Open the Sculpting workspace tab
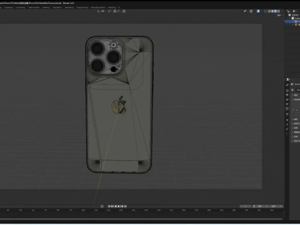This screenshot has height=225, width=300. coord(9,7)
